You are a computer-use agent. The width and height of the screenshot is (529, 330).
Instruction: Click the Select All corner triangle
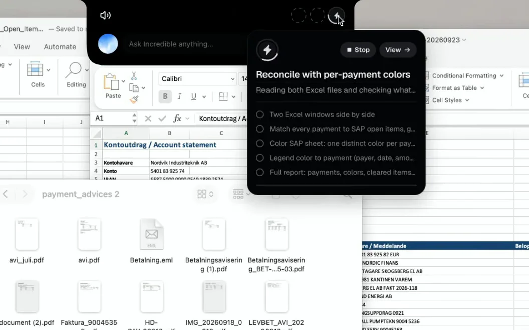click(x=97, y=133)
